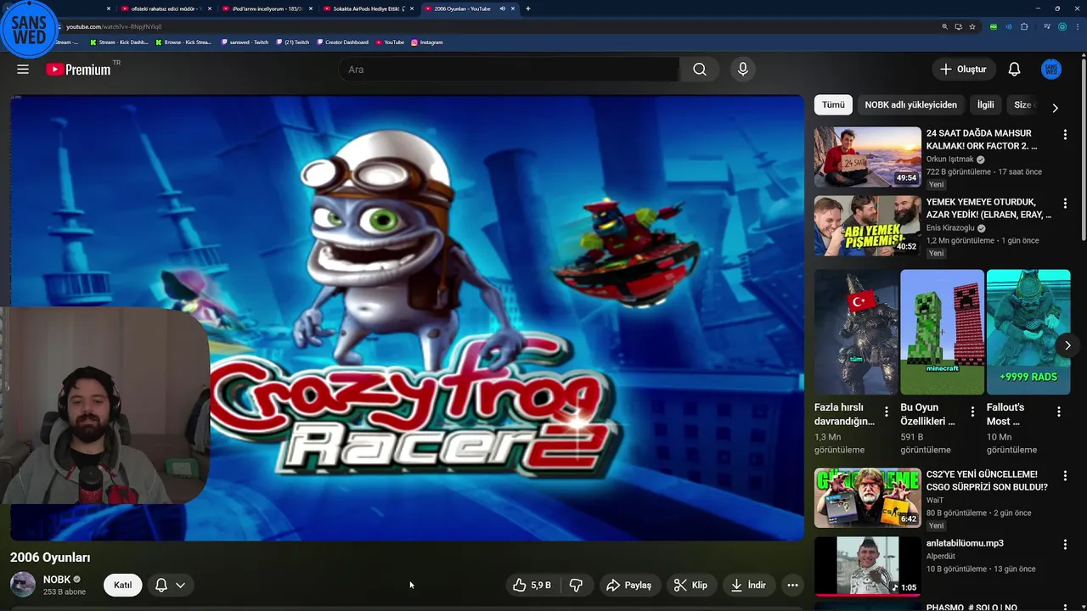Show next shorts with right arrow

pyautogui.click(x=1067, y=345)
